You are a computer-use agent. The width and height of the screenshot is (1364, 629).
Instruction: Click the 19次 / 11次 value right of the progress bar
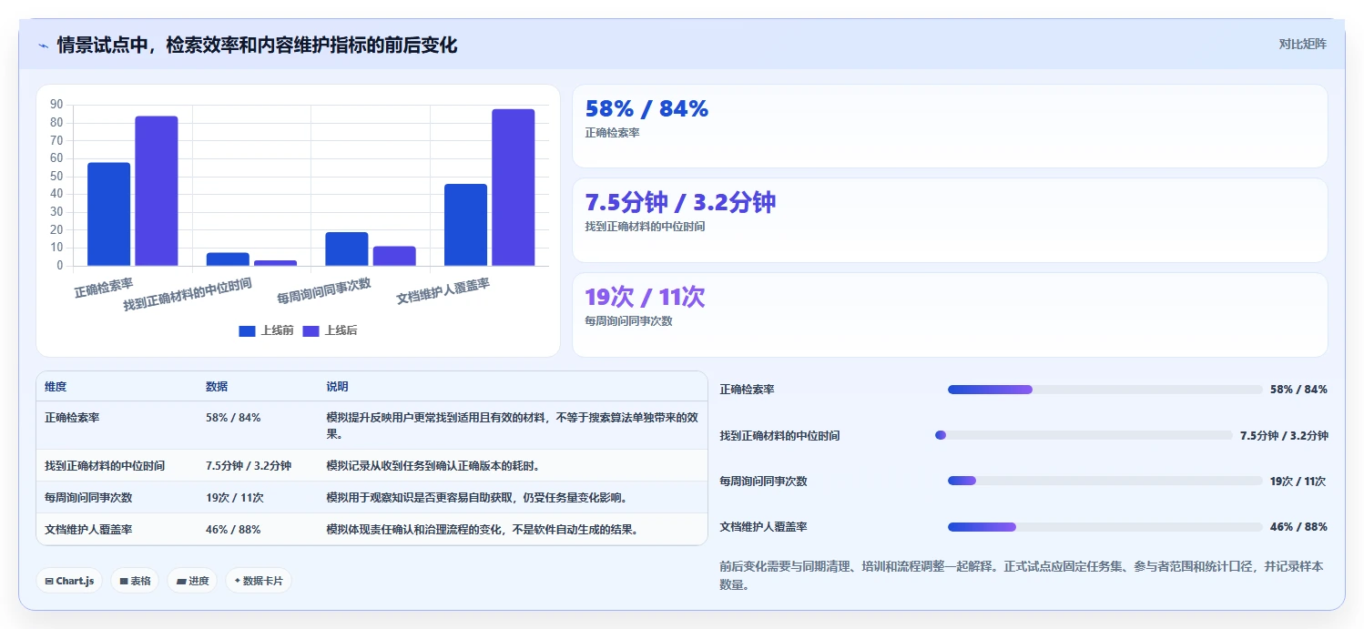click(1298, 482)
